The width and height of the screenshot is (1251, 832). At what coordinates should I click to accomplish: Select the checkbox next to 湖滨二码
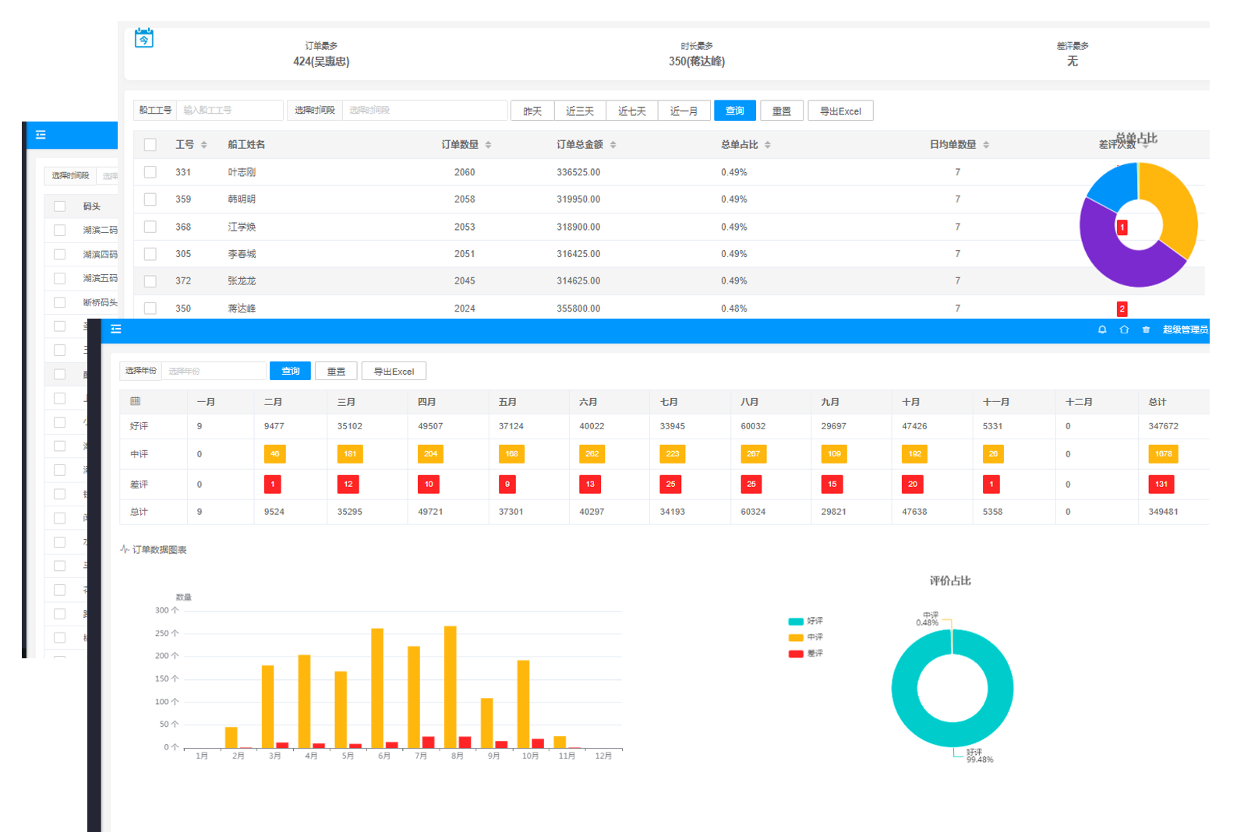coord(59,230)
